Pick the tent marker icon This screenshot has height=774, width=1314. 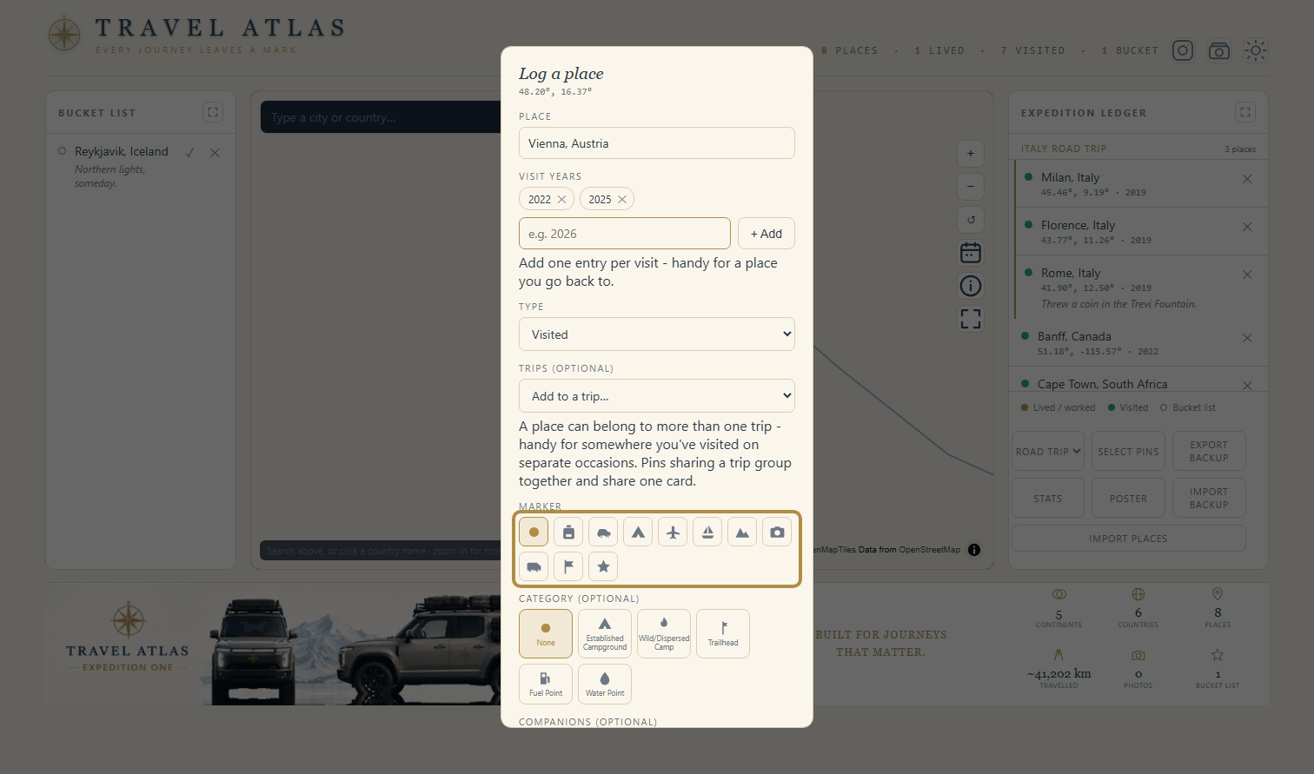point(638,532)
